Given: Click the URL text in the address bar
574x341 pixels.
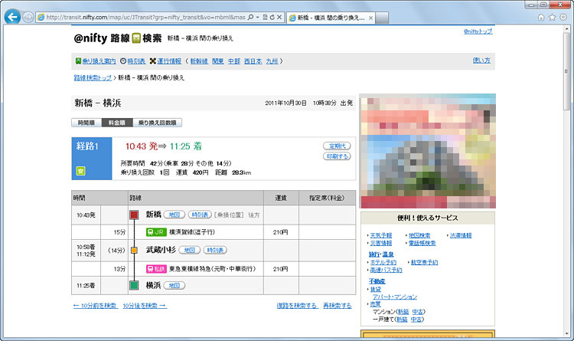Looking at the screenshot, I should coord(145,17).
